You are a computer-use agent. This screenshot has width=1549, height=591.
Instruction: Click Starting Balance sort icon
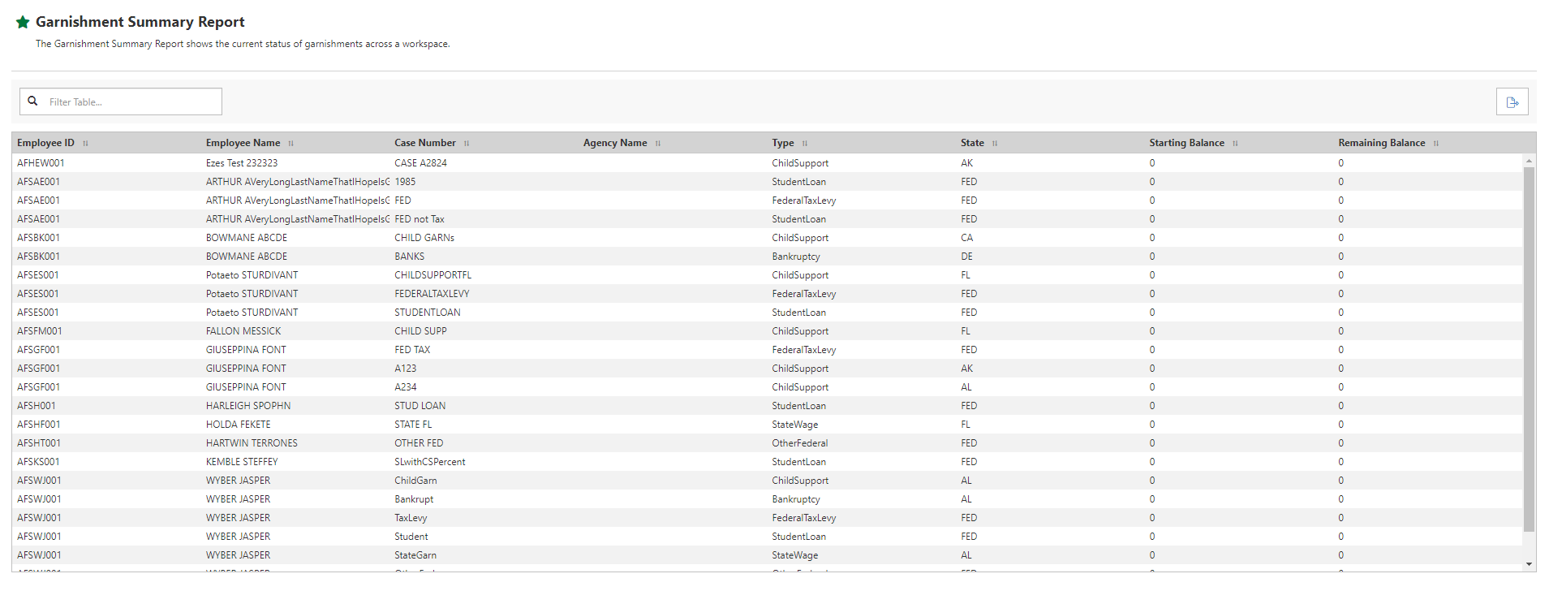click(x=1235, y=144)
